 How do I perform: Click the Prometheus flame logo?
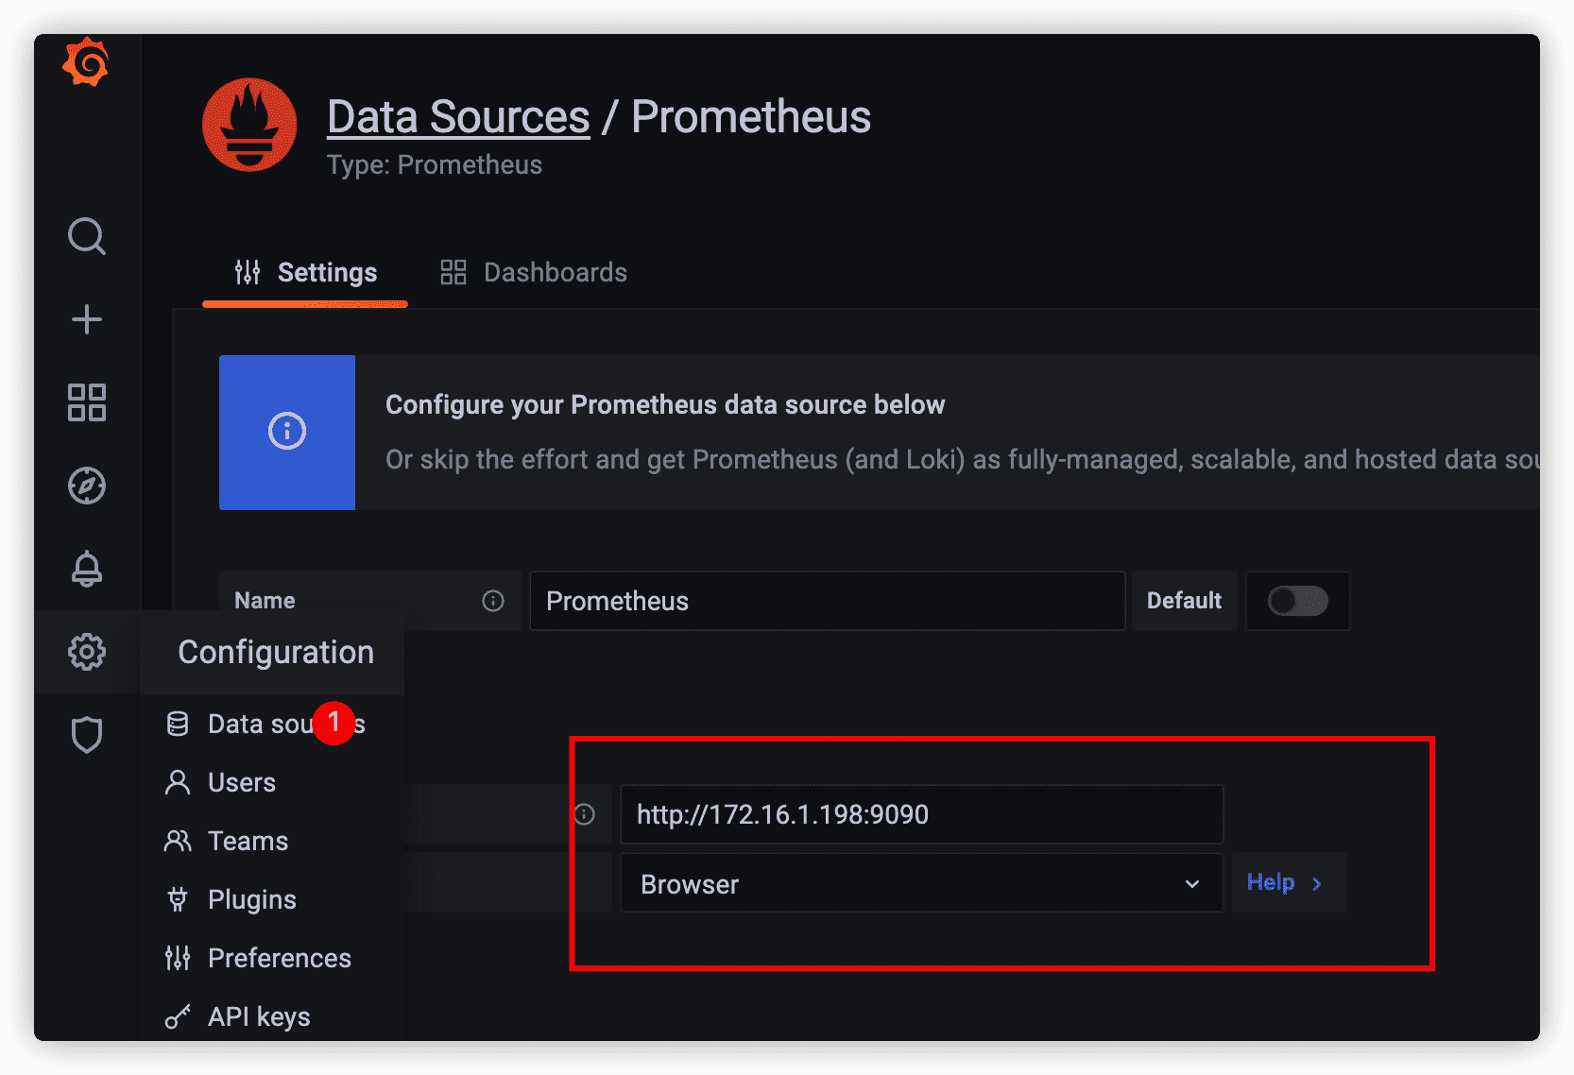(x=249, y=125)
